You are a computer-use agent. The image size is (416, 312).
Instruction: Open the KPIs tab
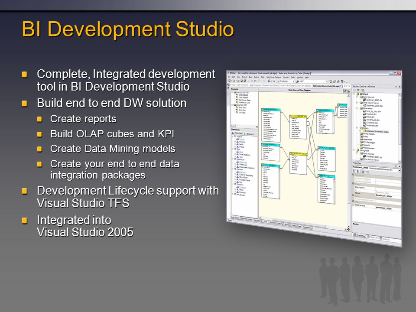[266, 221]
